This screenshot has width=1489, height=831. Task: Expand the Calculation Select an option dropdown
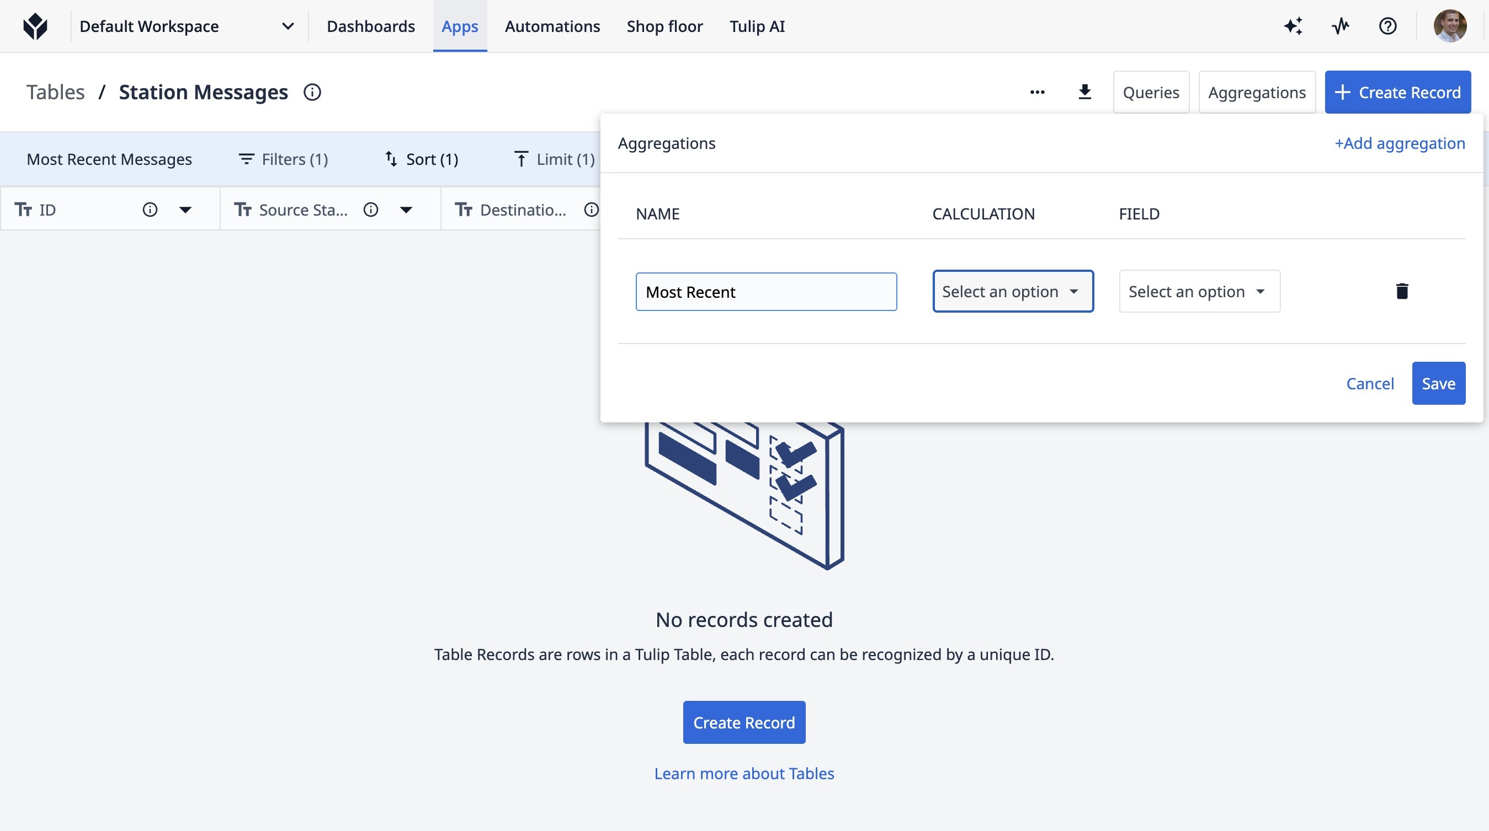pyautogui.click(x=1013, y=291)
